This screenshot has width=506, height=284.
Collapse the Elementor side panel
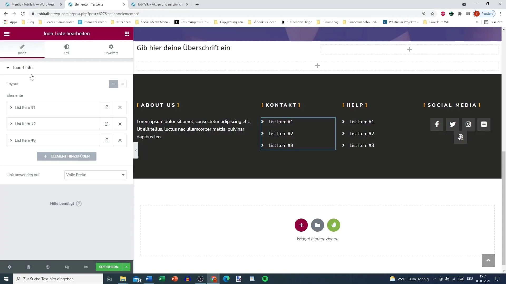click(136, 150)
